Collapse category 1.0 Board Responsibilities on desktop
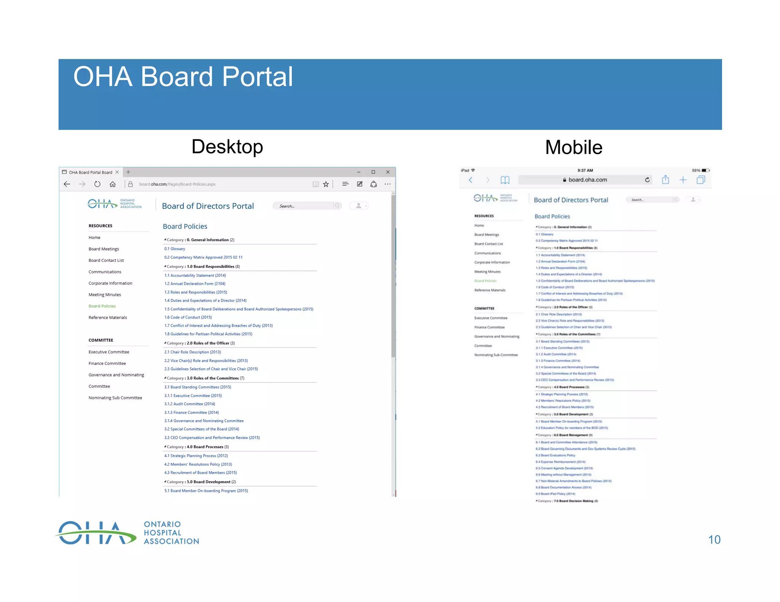 click(x=165, y=266)
